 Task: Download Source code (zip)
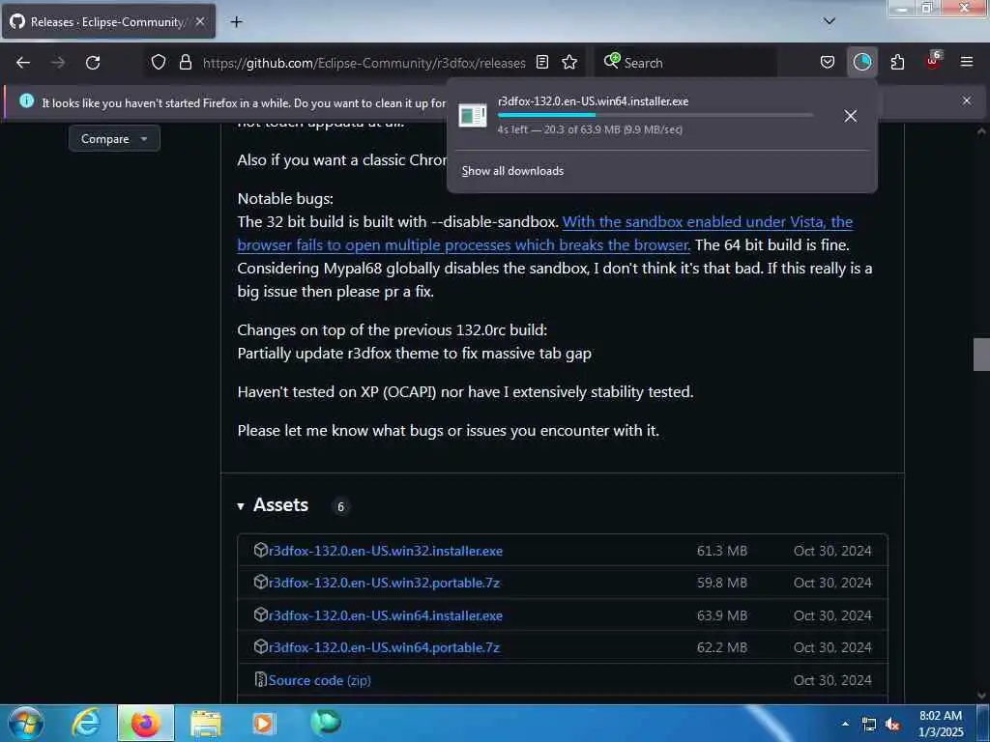319,680
